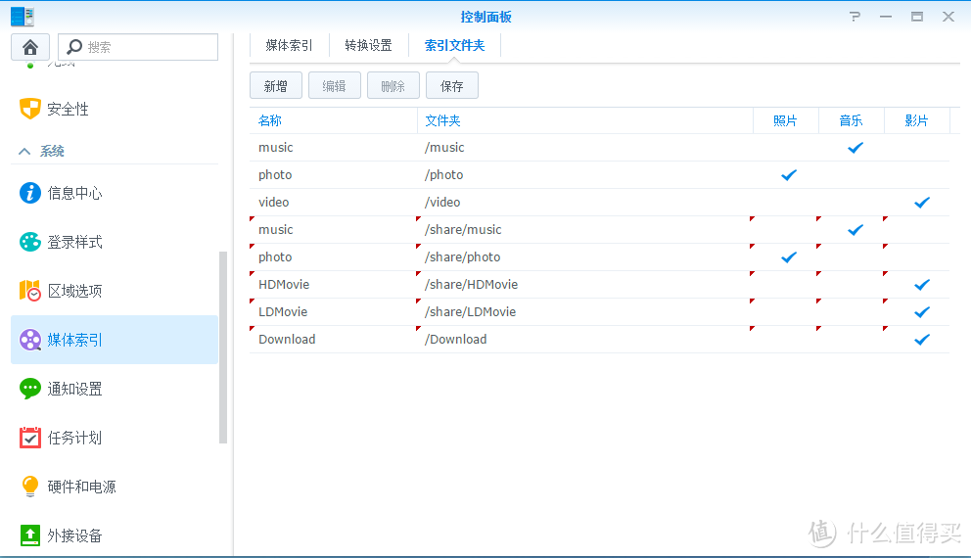Select the HDMovie name cell
The width and height of the screenshot is (971, 558).
click(333, 284)
